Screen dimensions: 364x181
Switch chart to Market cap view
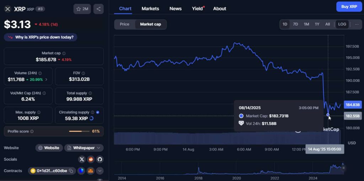[150, 24]
